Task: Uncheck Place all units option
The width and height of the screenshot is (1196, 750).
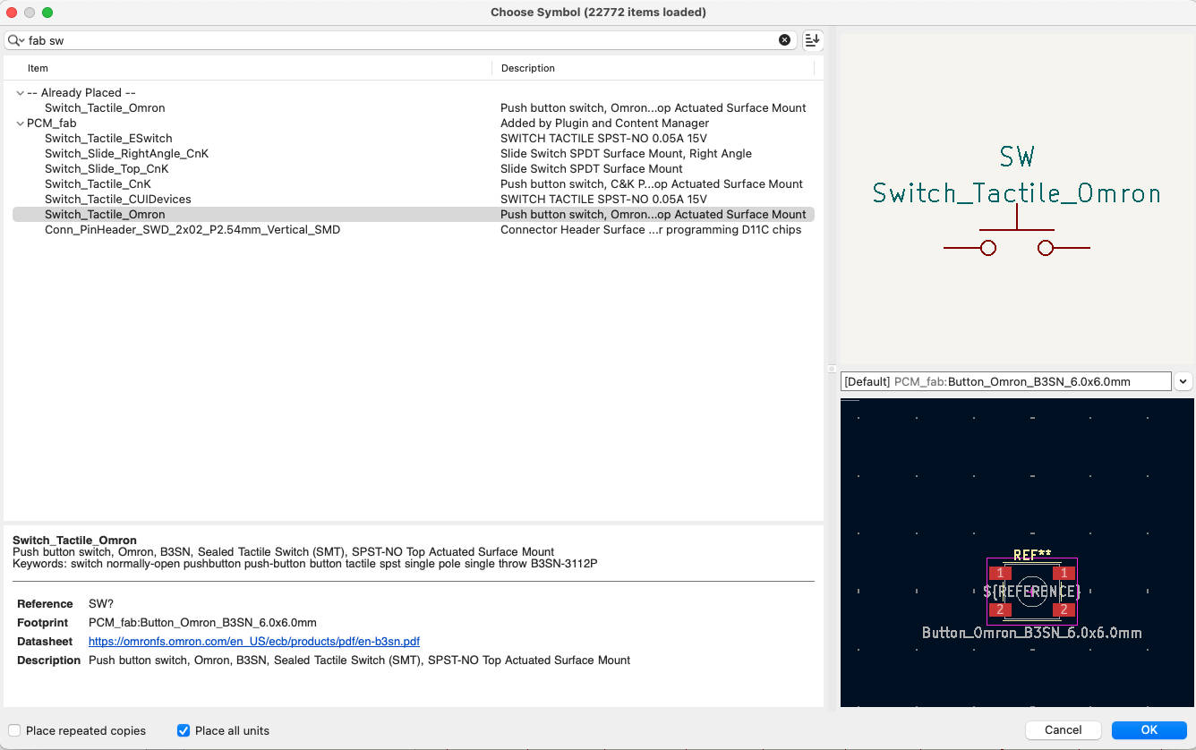Action: 184,730
